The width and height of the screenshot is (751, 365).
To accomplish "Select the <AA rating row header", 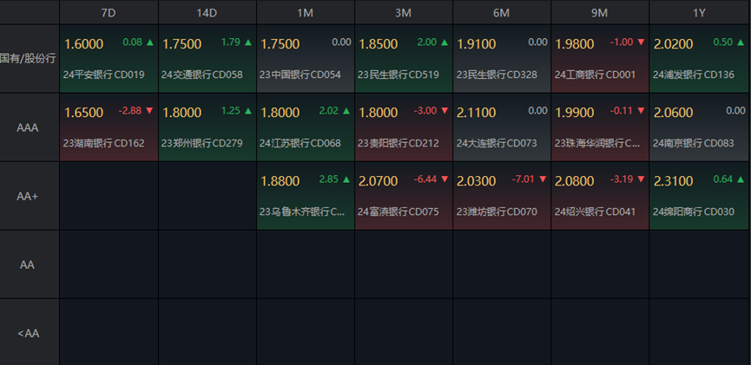I will (x=29, y=333).
